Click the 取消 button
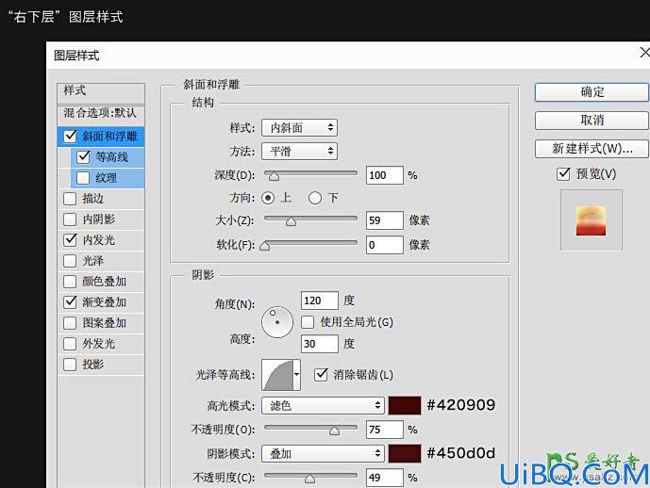 click(x=592, y=121)
